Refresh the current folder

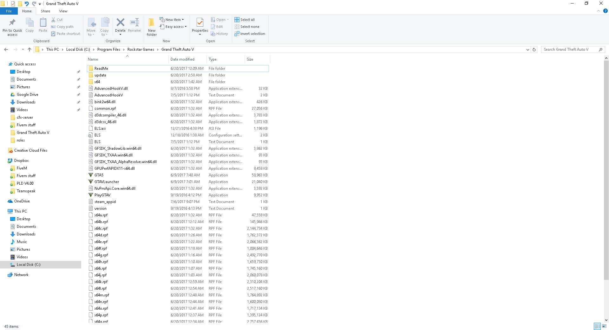[534, 49]
